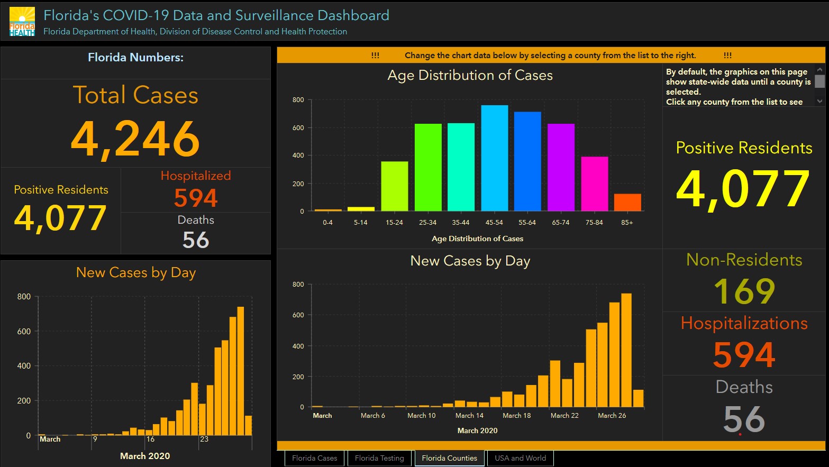Click the green 25-34 age bar
The height and width of the screenshot is (467, 829).
point(428,168)
